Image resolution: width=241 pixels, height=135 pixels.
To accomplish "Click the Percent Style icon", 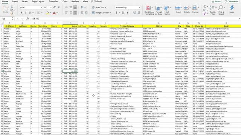I will pyautogui.click(x=123, y=13).
